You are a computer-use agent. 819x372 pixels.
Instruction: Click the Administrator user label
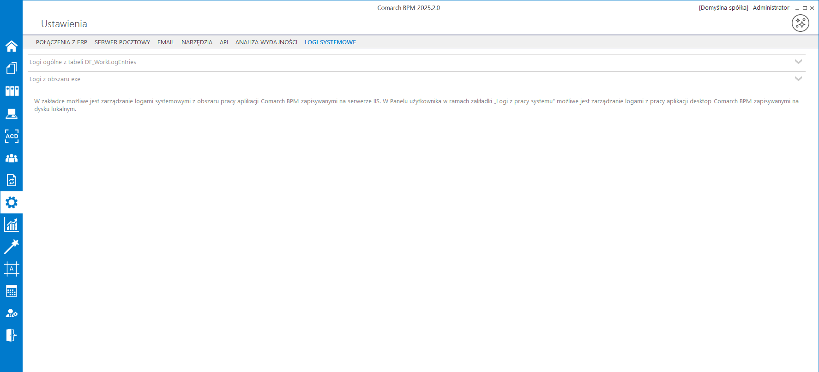click(x=771, y=8)
